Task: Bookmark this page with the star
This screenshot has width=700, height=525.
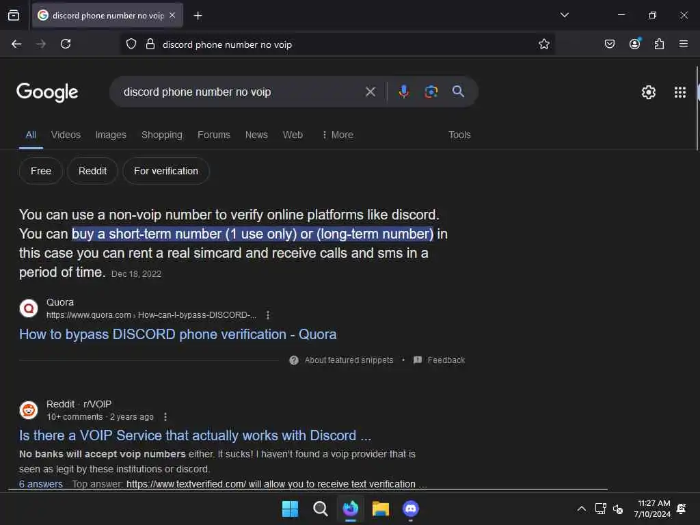Action: [543, 44]
